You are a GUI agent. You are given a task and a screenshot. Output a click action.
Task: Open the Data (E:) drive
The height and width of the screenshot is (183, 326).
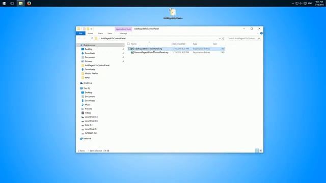click(x=88, y=125)
